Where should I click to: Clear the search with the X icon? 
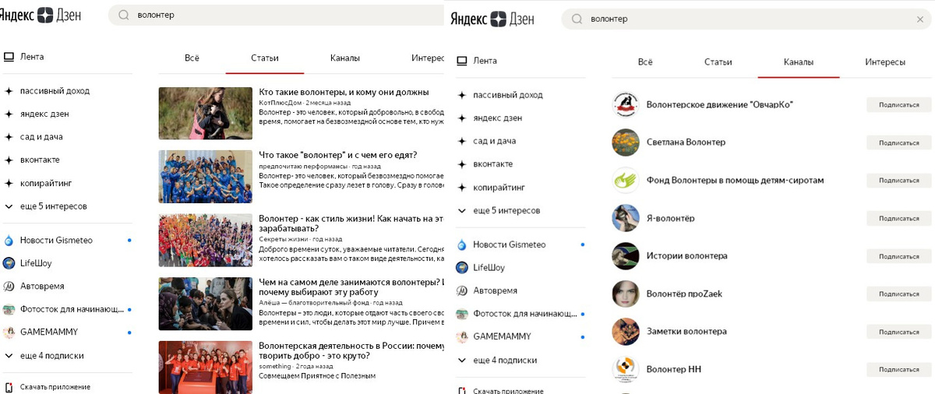pyautogui.click(x=919, y=19)
